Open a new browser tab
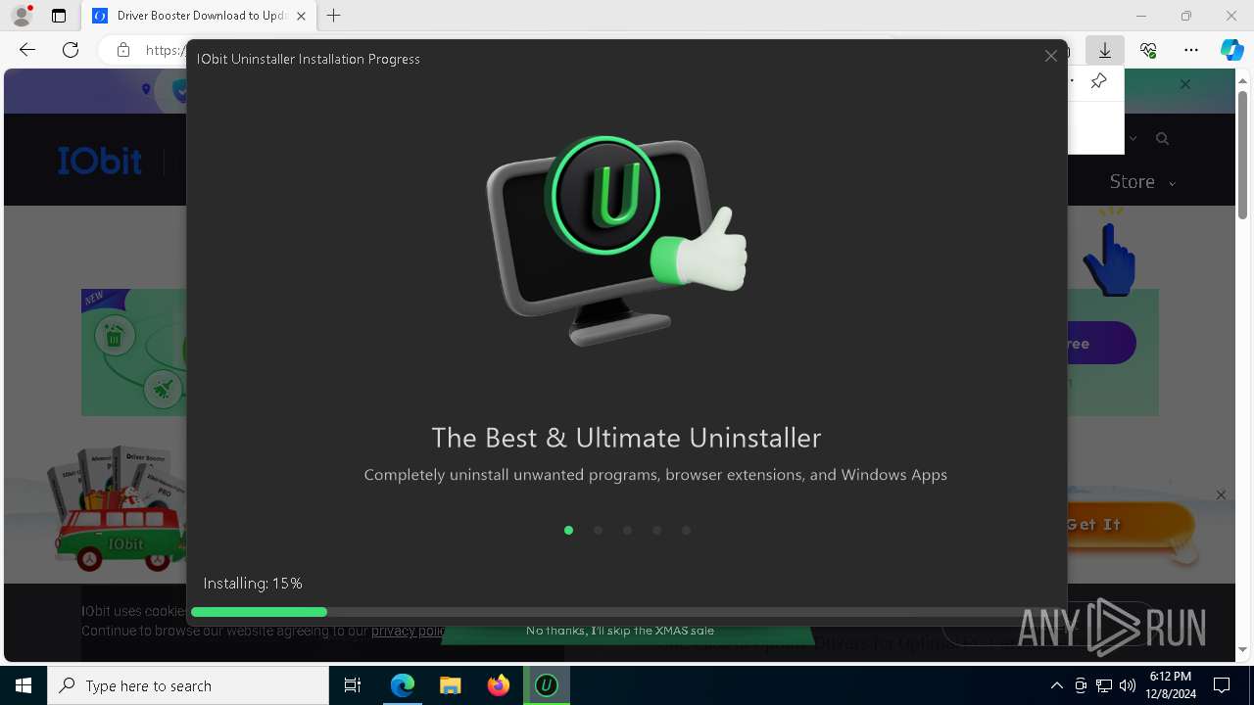1254x705 pixels. (x=334, y=16)
